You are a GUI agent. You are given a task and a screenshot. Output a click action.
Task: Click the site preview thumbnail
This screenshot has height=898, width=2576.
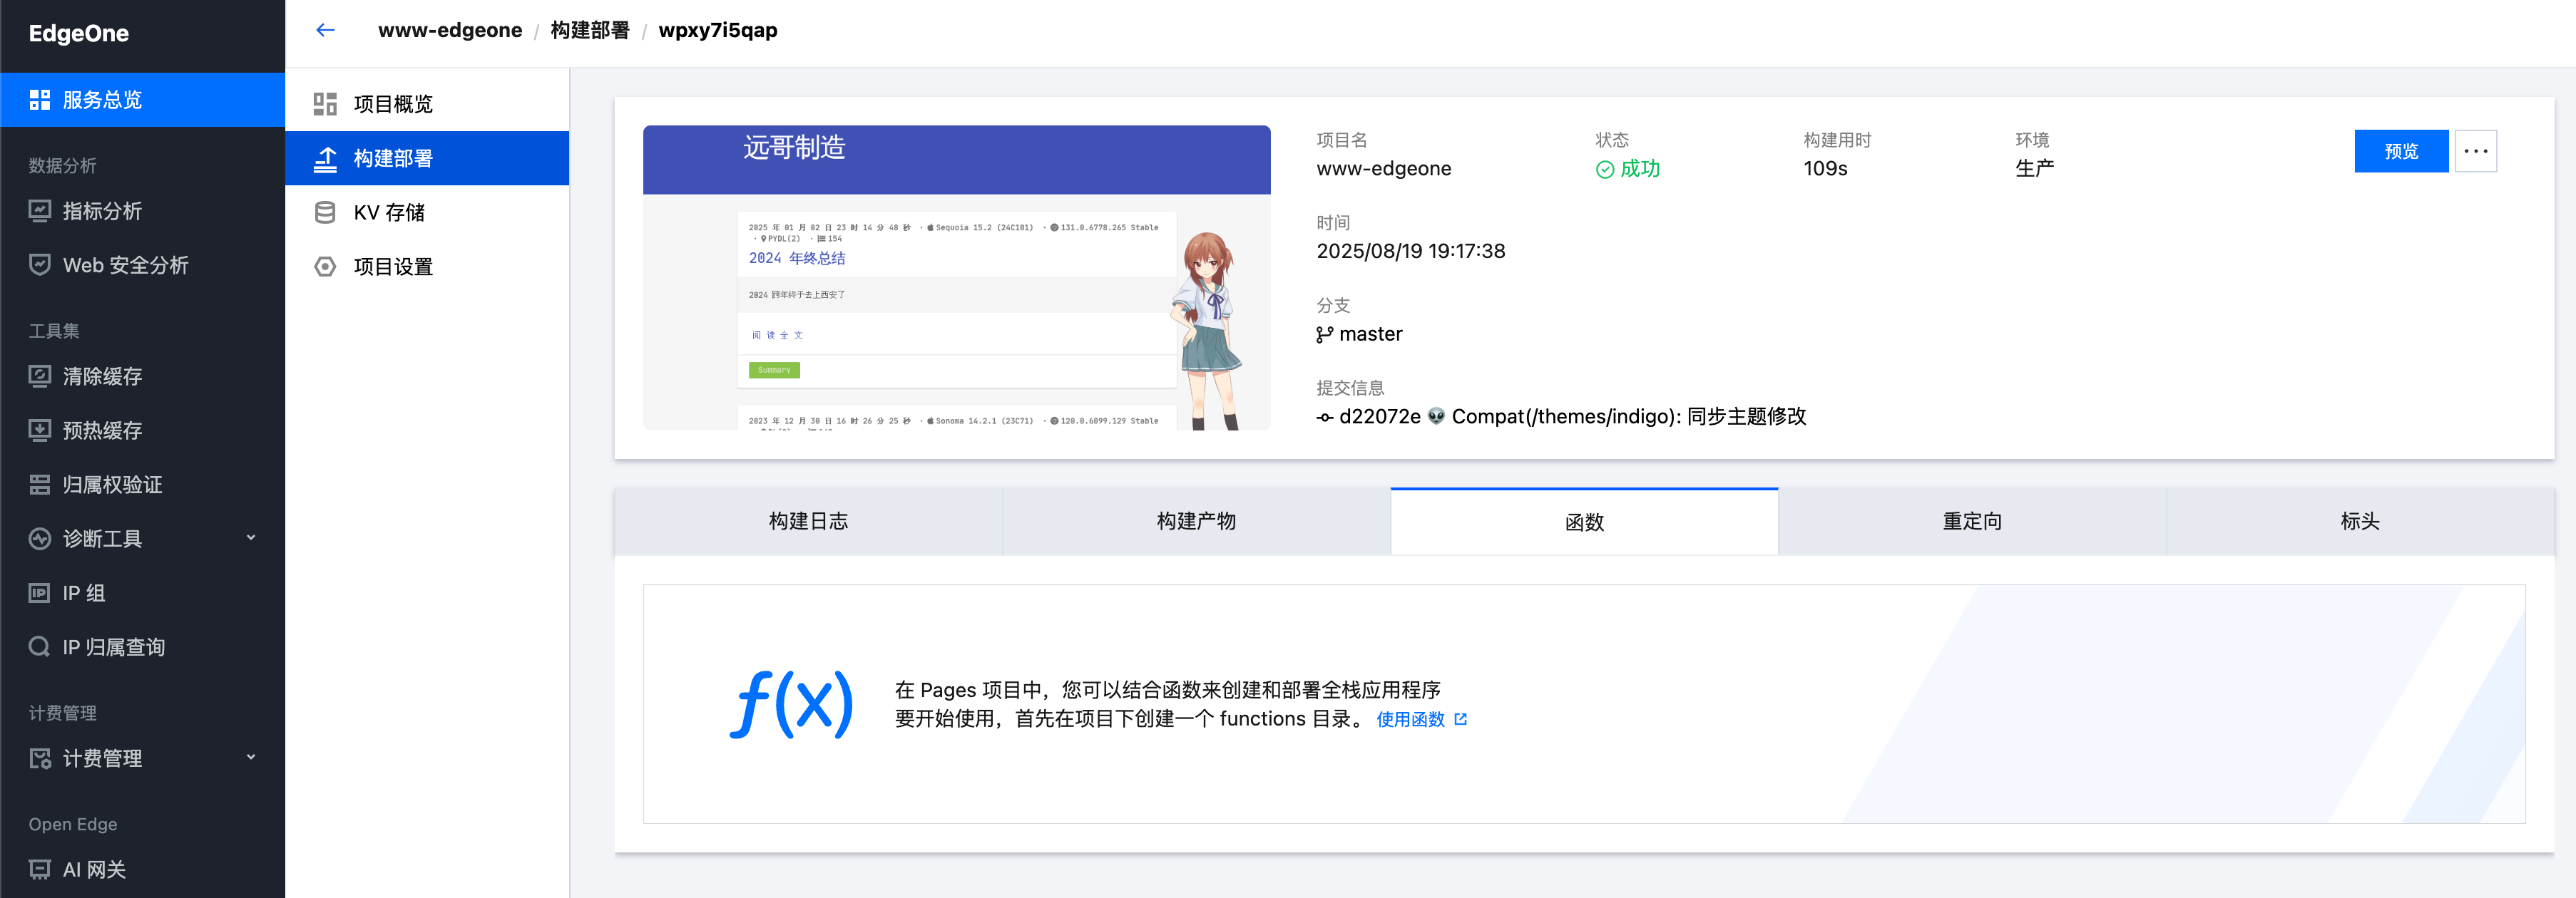click(x=956, y=278)
